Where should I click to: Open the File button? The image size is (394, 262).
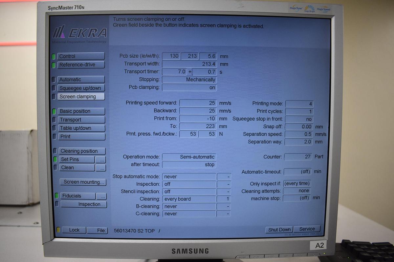(x=98, y=231)
